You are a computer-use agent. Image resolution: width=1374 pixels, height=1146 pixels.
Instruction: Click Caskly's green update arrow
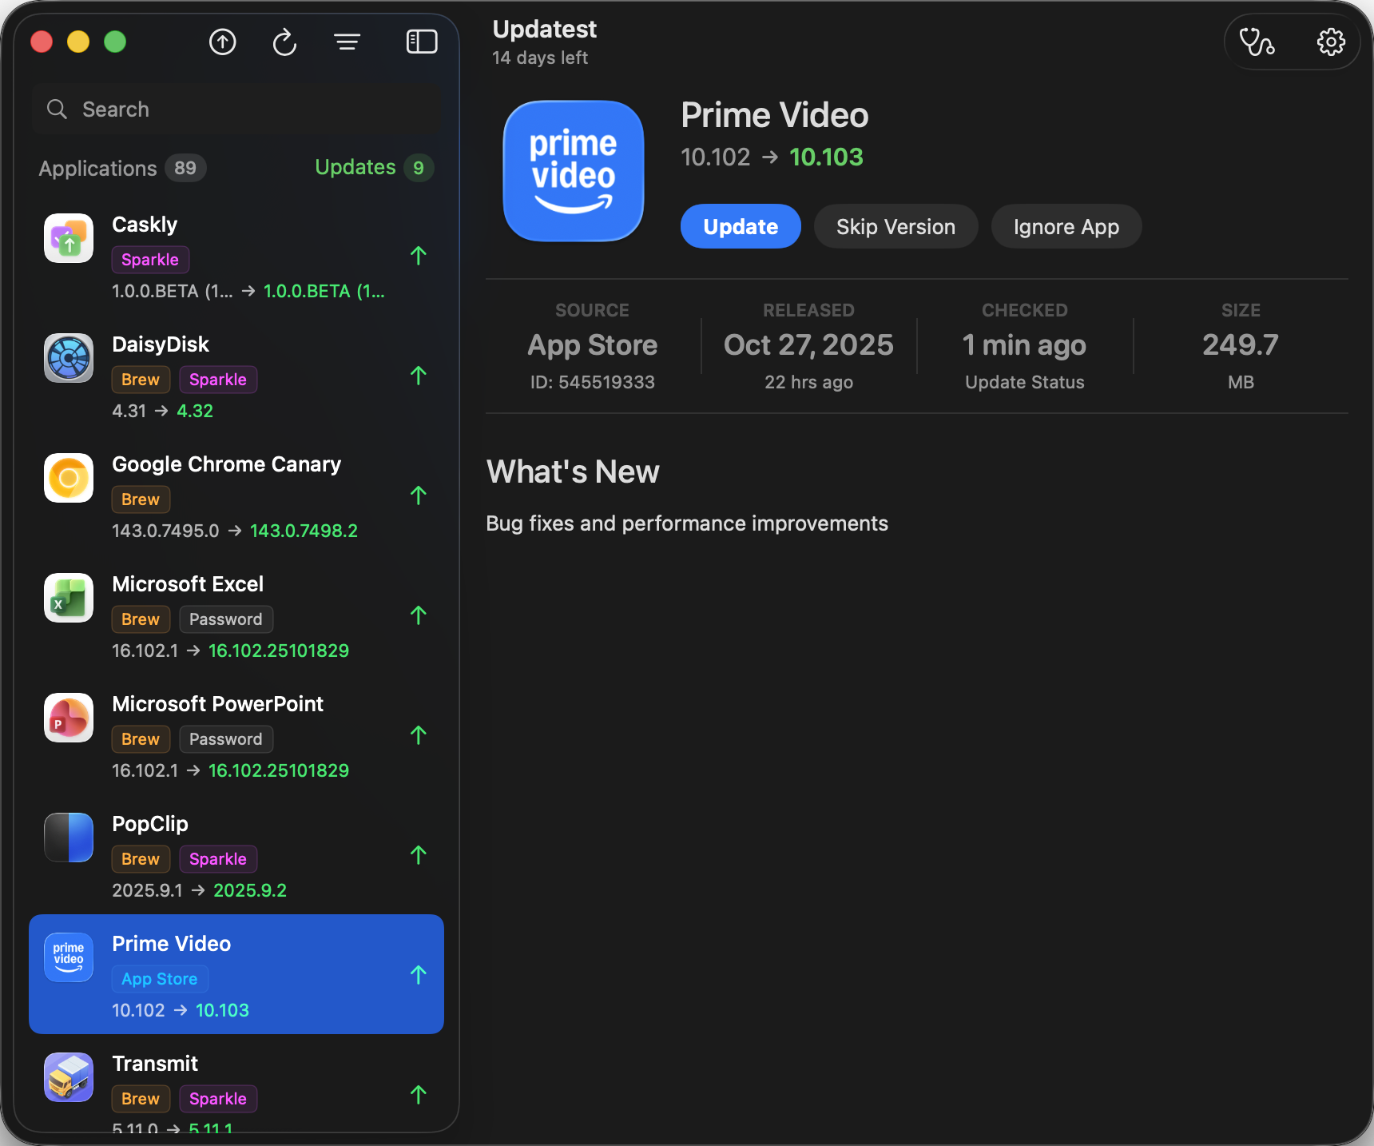coord(419,256)
